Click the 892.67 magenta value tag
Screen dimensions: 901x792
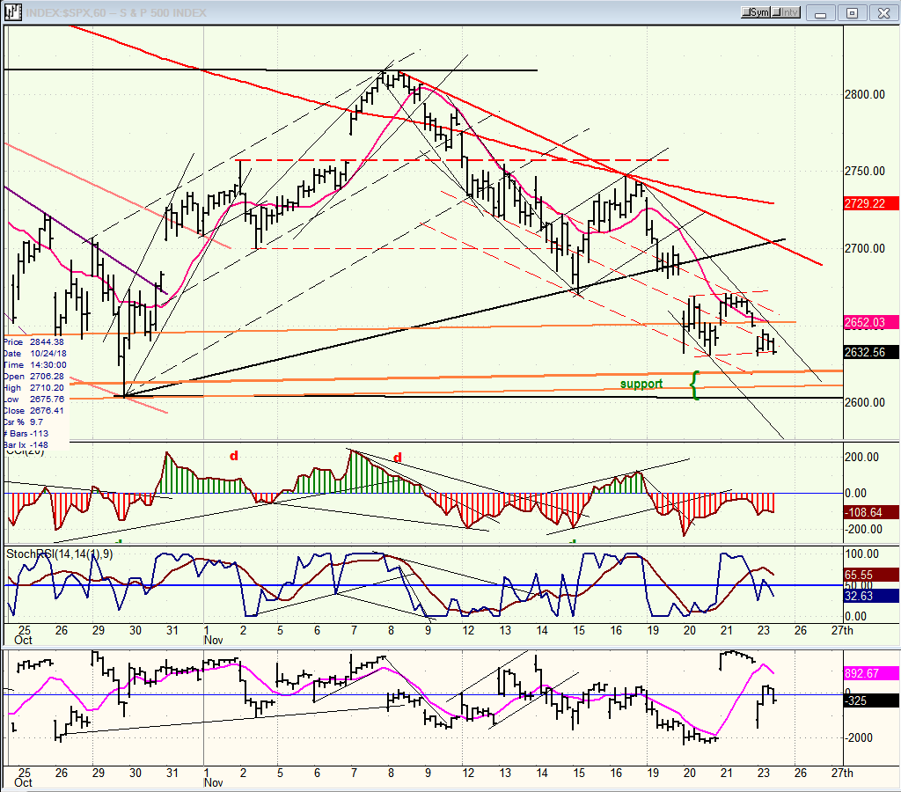[871, 673]
